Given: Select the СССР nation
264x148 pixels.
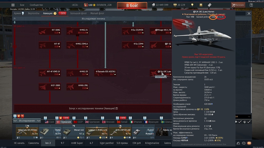Looking at the screenshot, I should pyautogui.click(x=78, y=122).
